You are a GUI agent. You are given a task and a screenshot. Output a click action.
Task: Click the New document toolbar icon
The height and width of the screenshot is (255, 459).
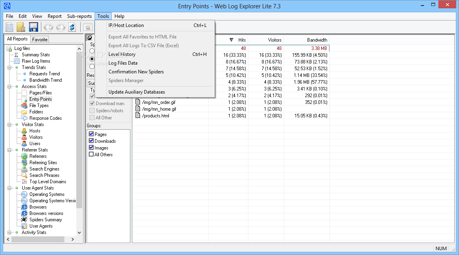[x=10, y=27]
